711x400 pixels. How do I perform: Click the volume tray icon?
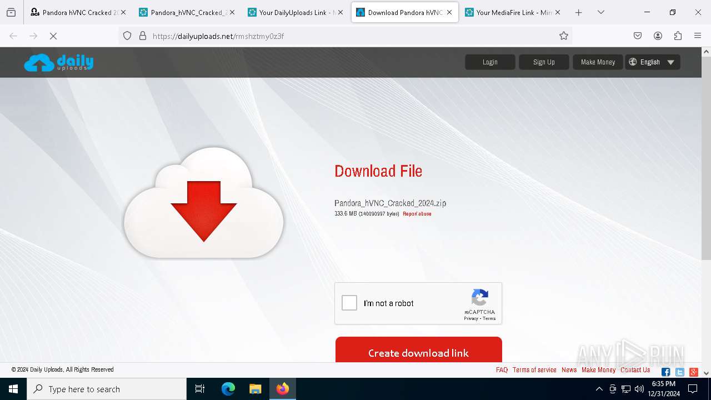point(639,389)
